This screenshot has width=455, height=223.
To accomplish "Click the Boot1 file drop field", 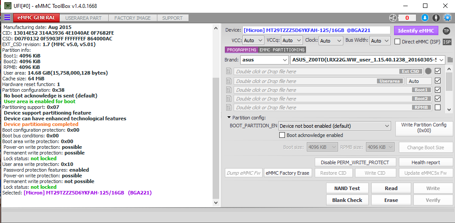I will (x=333, y=90).
